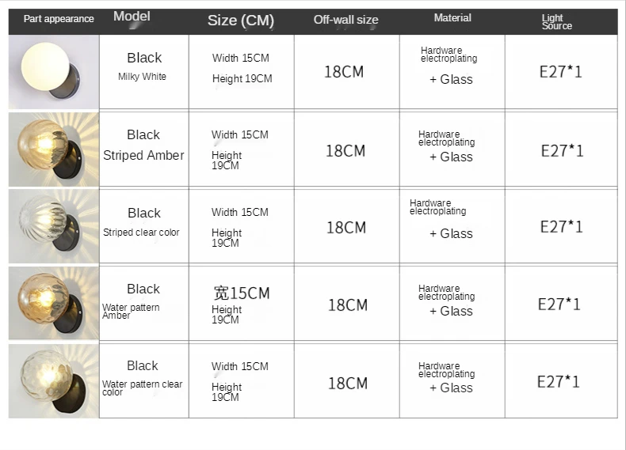Click the Black Striped Amber model text

(143, 145)
